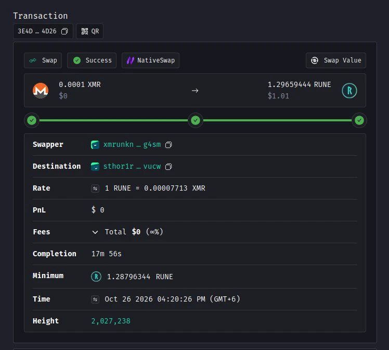Click the green Success checkmark icon
Image resolution: width=389 pixels, height=350 pixels.
click(77, 60)
